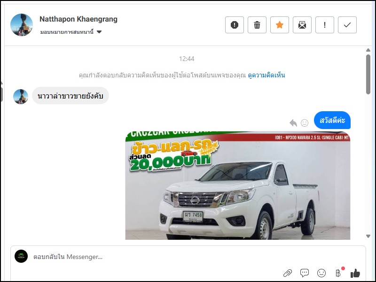Delete conversation with trash icon
The width and height of the screenshot is (376, 282).
click(x=257, y=25)
